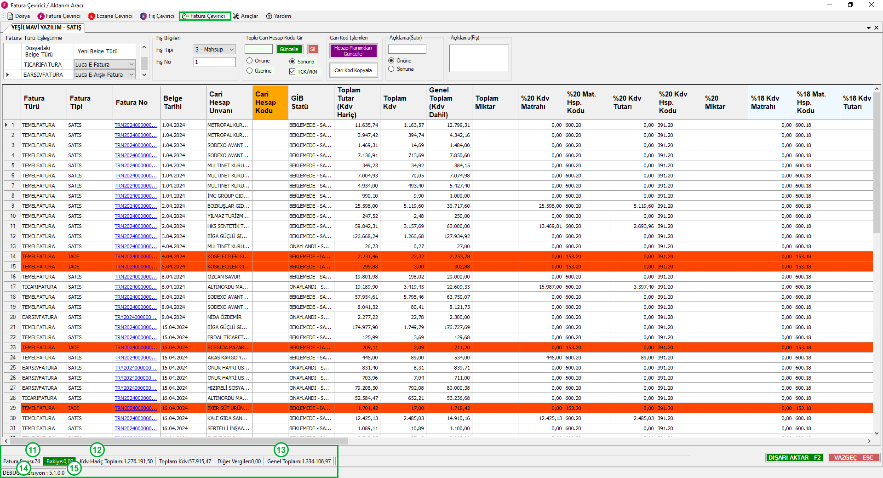
Task: Open the e-Fatura Çevirici menu
Action: click(205, 16)
